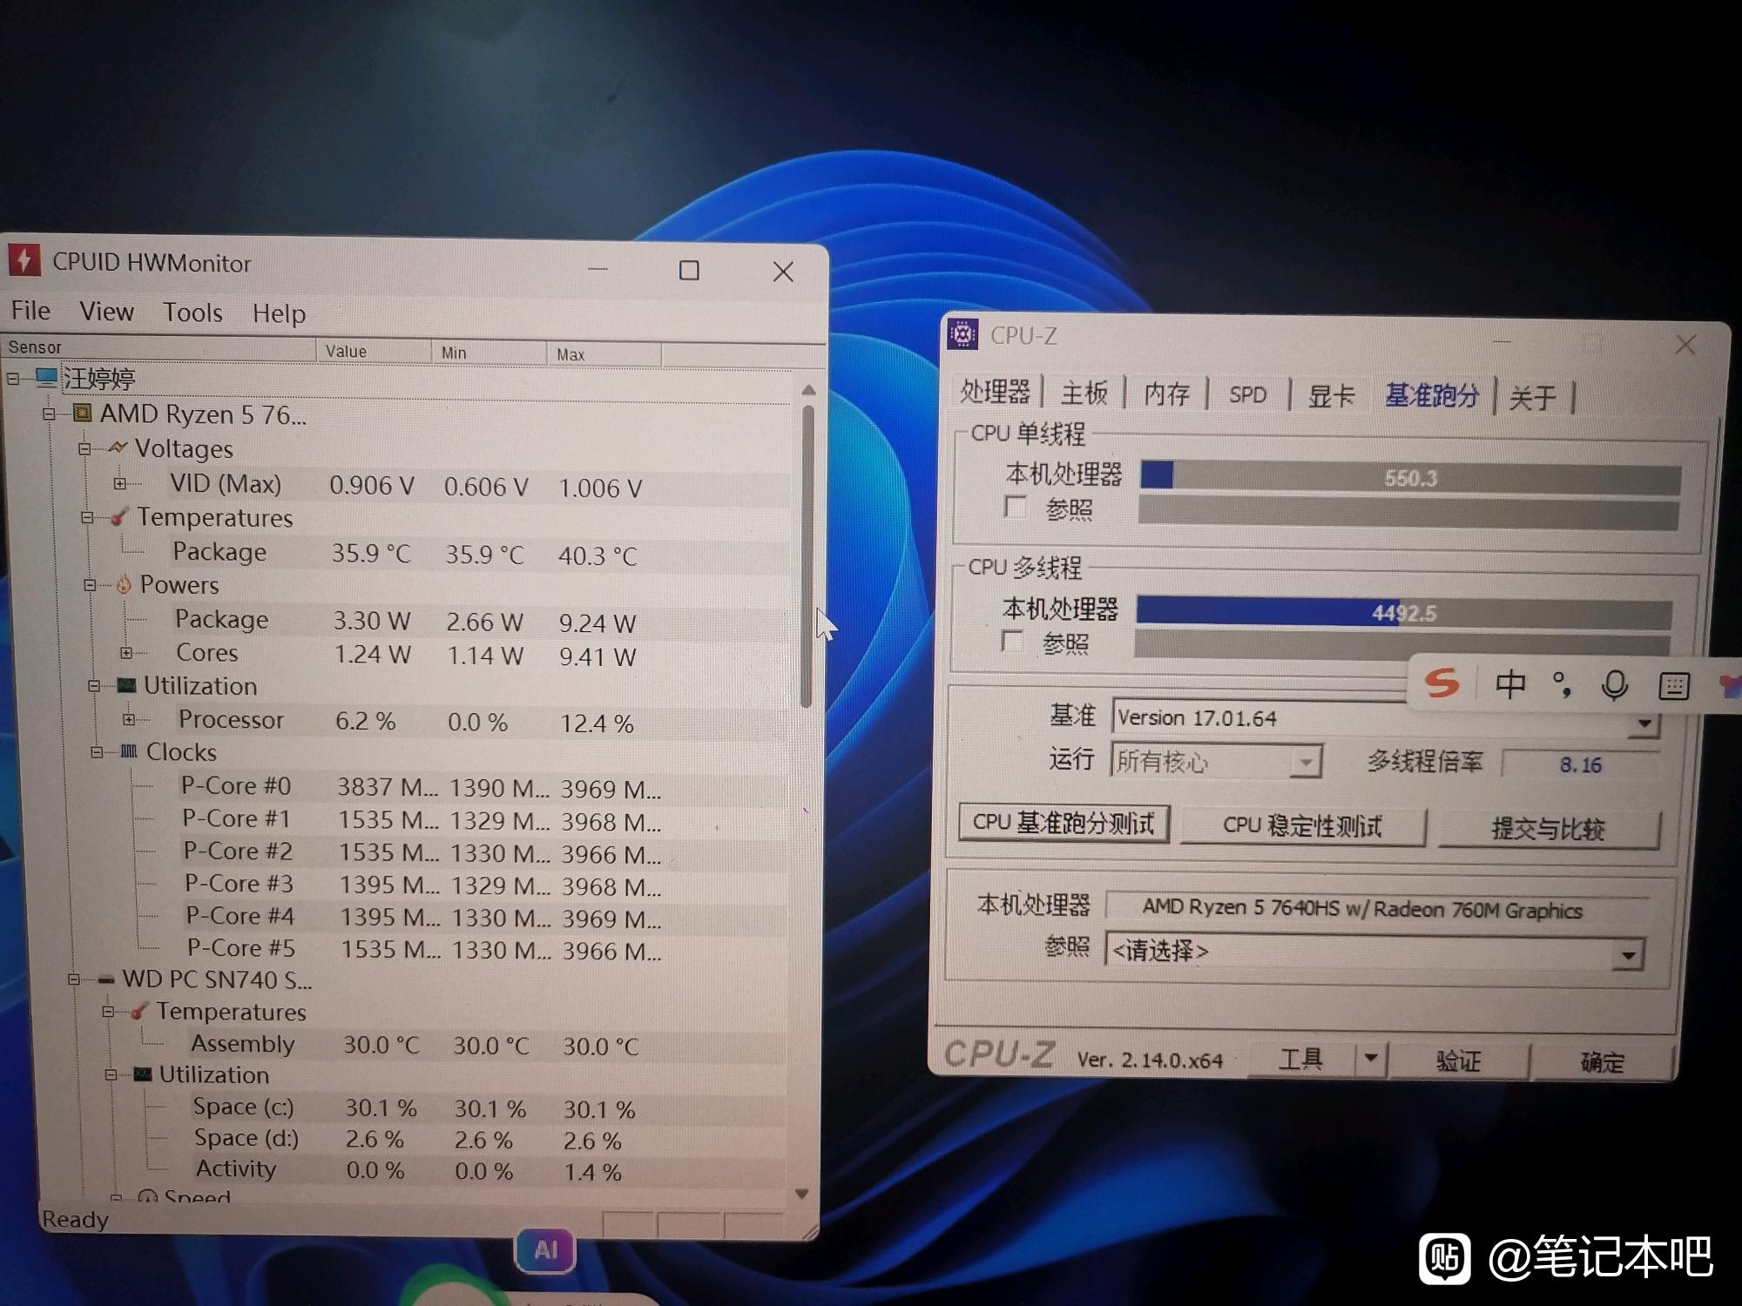Check the single-thread 参照 checkbox
The height and width of the screenshot is (1306, 1742).
1015,507
